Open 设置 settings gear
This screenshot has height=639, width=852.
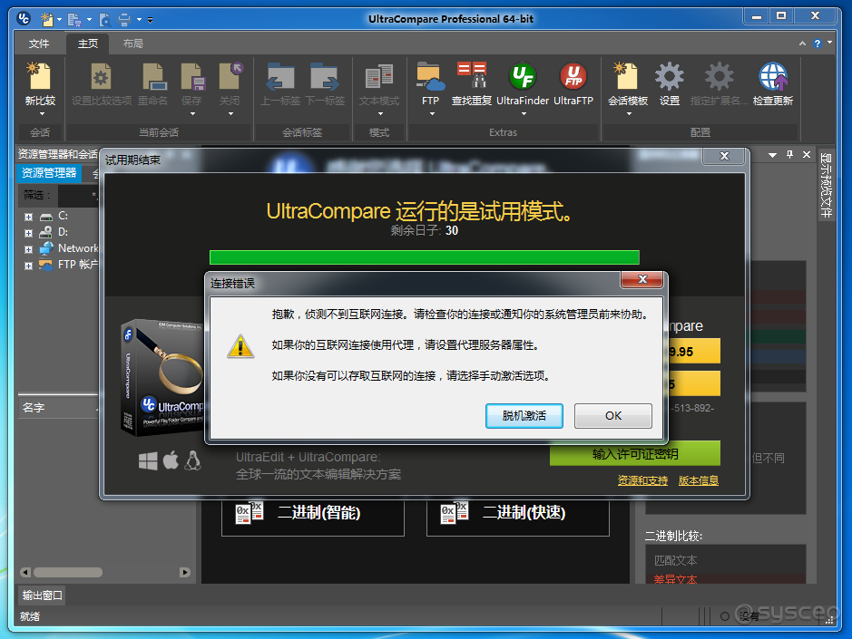(670, 76)
